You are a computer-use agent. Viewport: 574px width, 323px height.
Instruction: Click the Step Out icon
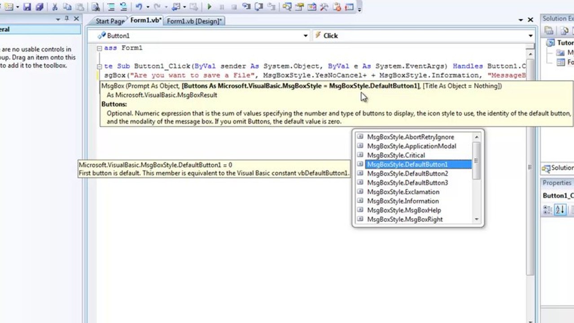271,7
